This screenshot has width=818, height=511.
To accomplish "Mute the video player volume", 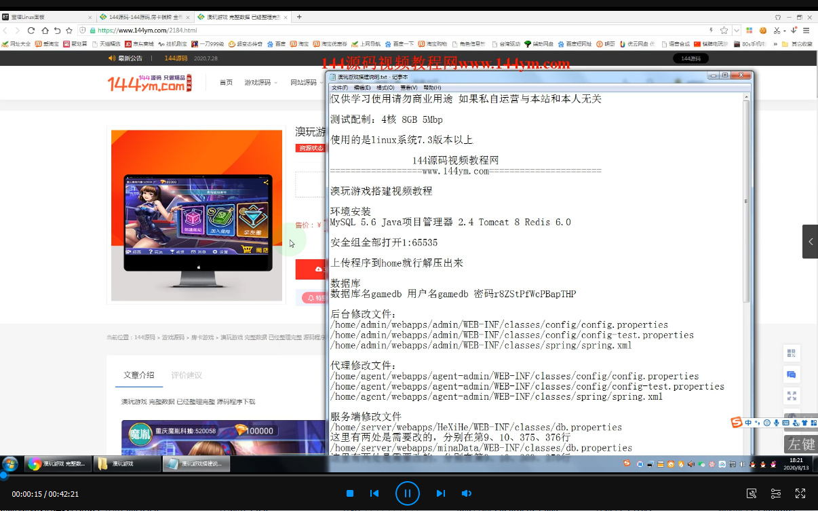I will (467, 493).
